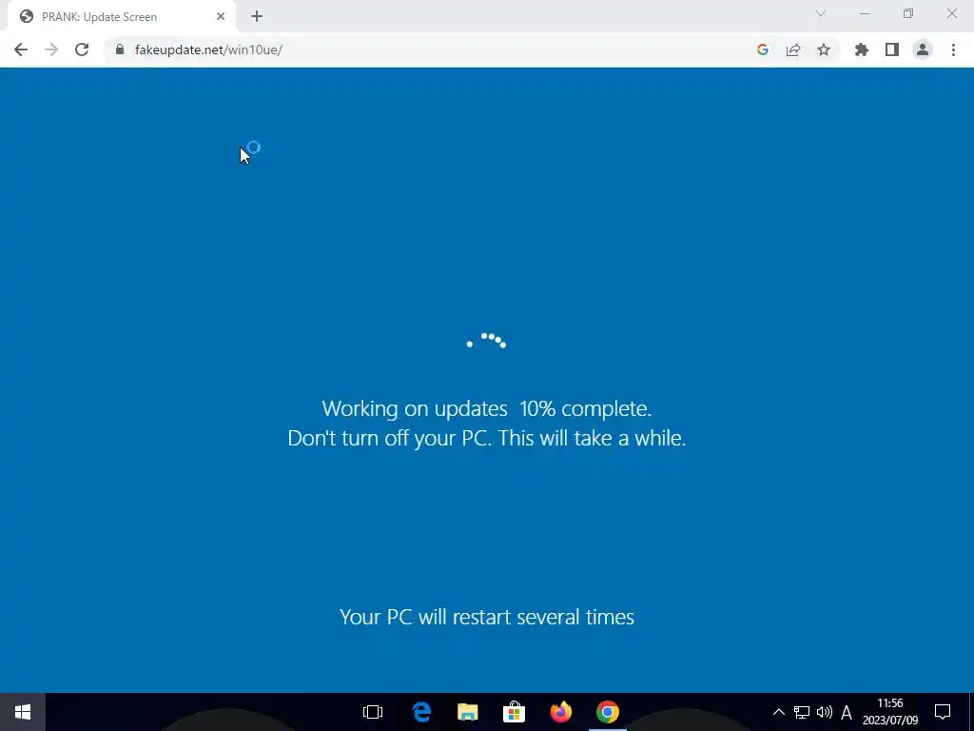Viewport: 974px width, 731px height.
Task: Open the Extensions puzzle-piece menu
Action: pos(862,49)
